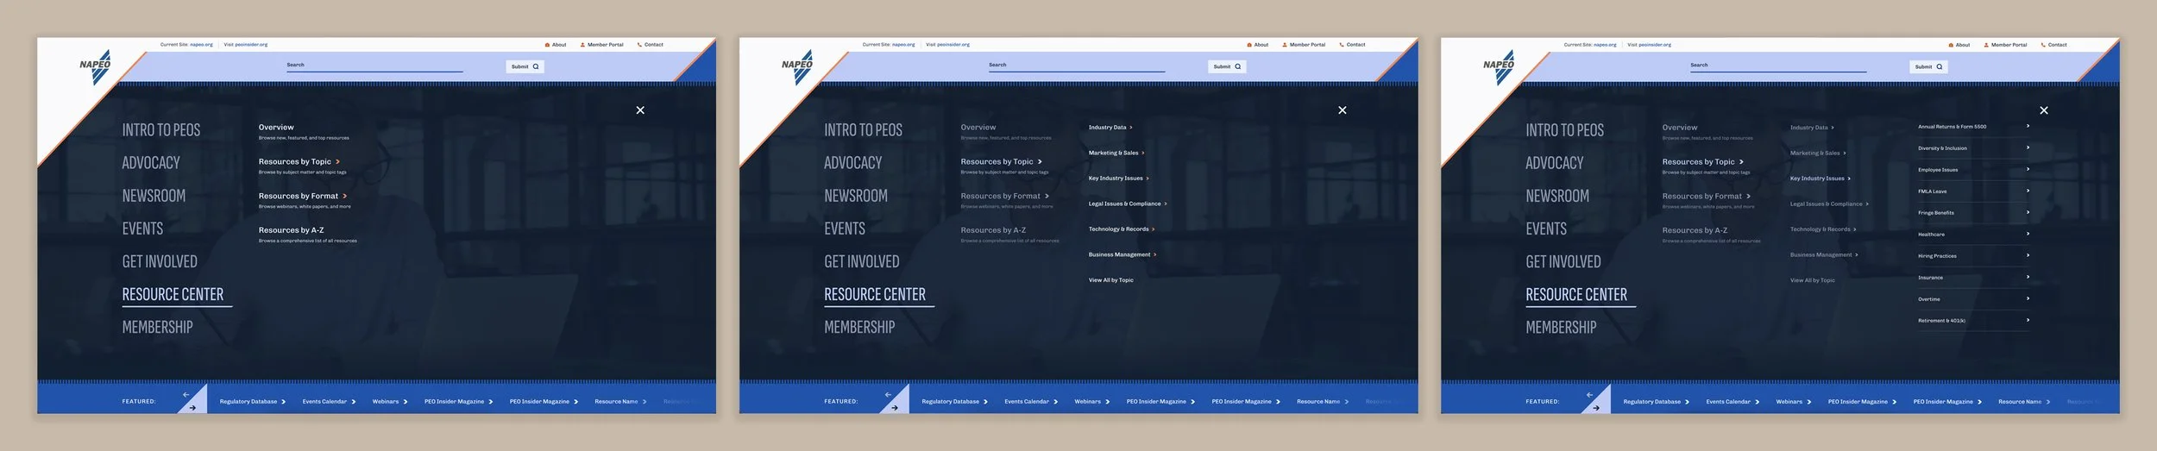
Task: Open the Hiring Practices topic
Action: [x=1974, y=256]
